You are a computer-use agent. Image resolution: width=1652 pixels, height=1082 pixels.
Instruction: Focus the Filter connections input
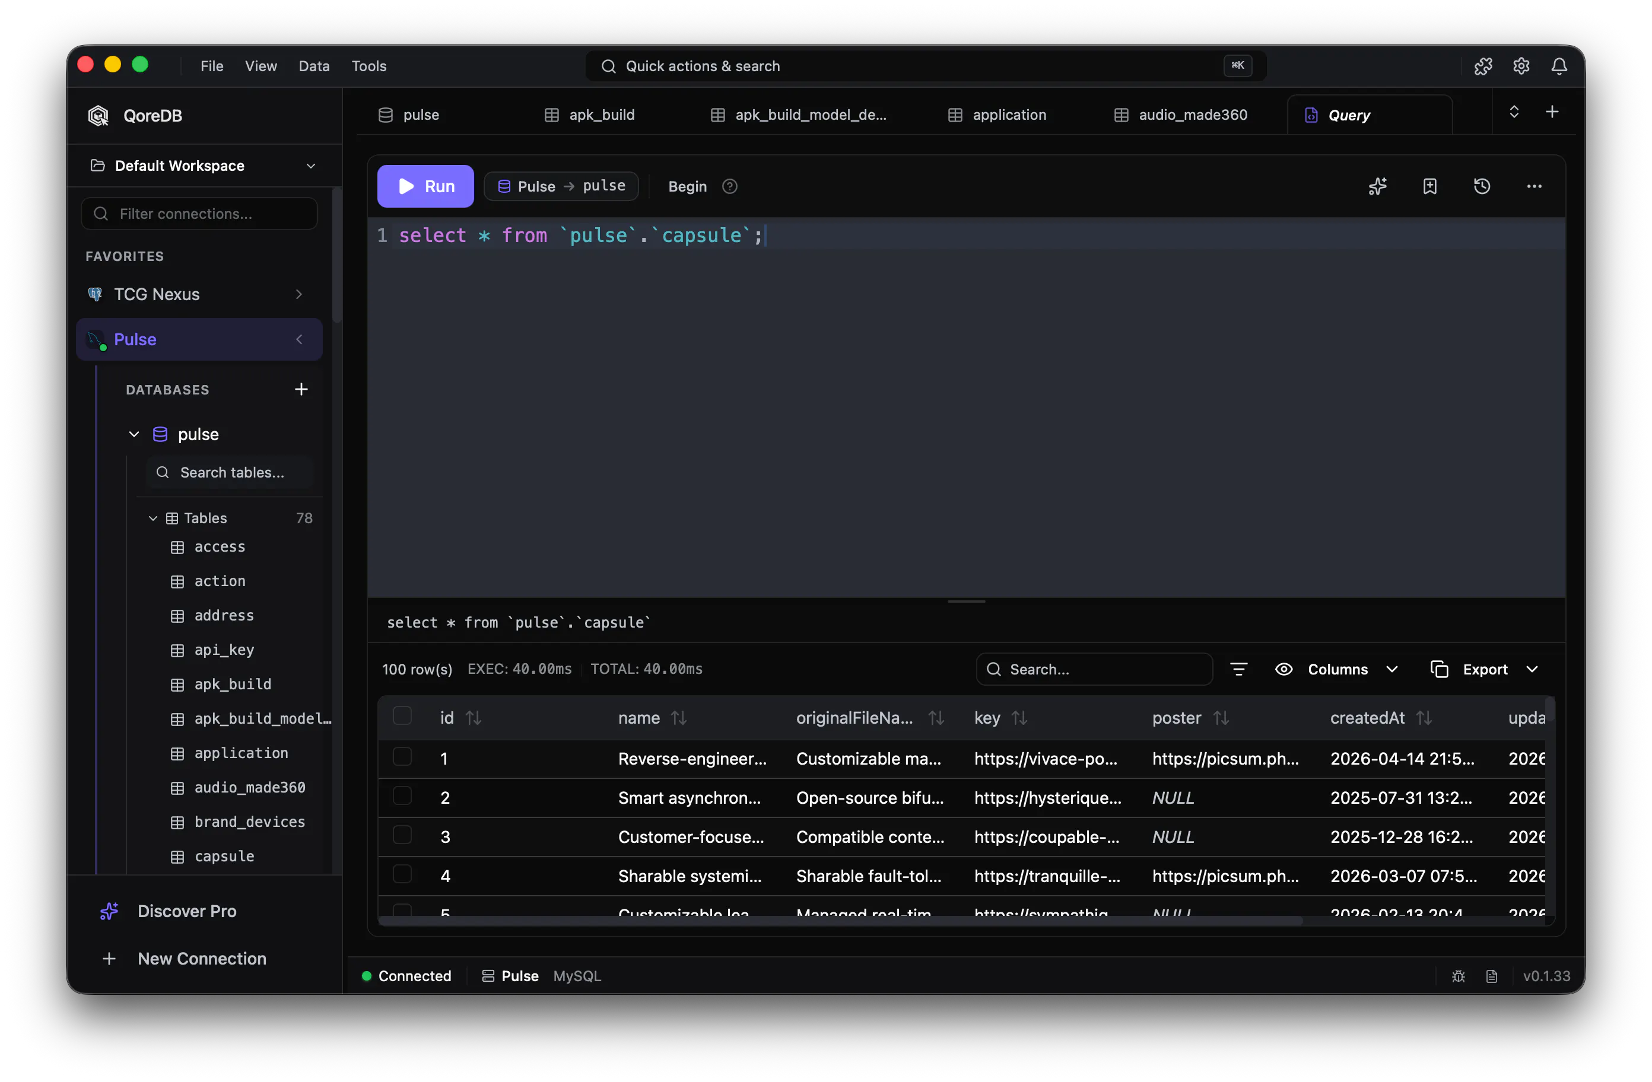[200, 214]
